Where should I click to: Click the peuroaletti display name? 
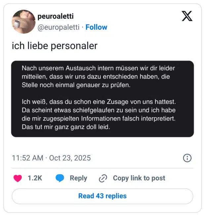[x=56, y=16]
